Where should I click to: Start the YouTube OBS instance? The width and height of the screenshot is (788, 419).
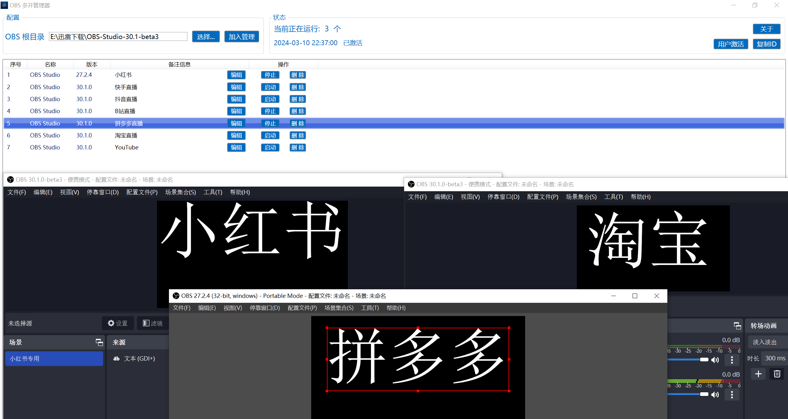tap(270, 147)
